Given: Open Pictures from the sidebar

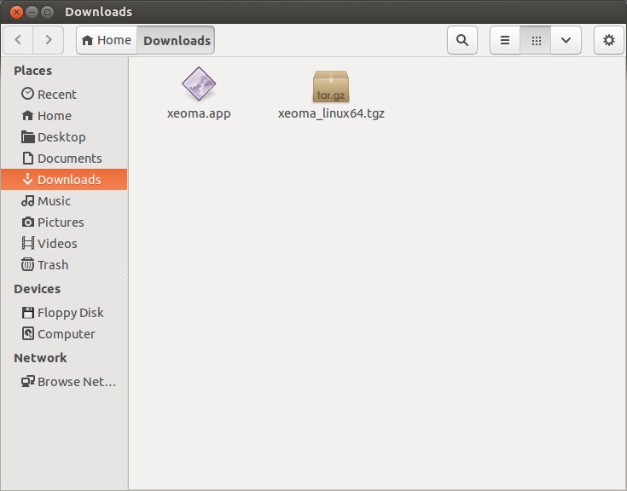Looking at the screenshot, I should click(61, 222).
